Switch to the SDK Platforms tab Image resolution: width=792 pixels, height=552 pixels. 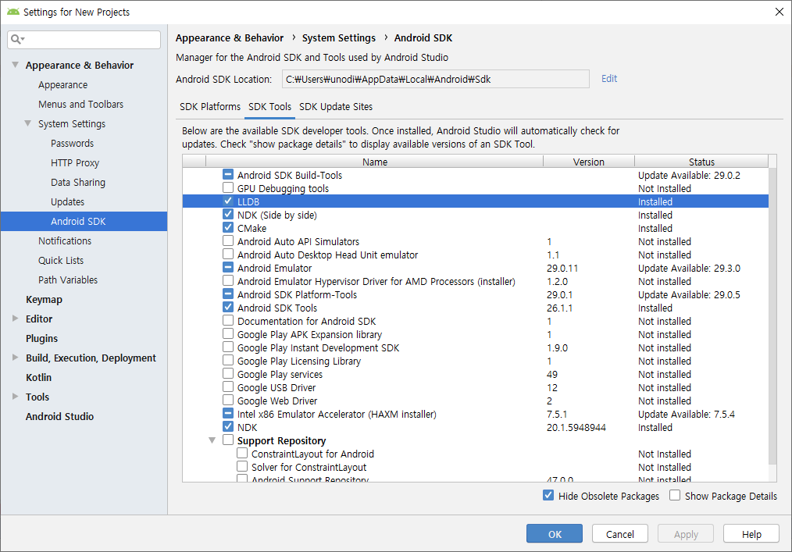[x=210, y=106]
